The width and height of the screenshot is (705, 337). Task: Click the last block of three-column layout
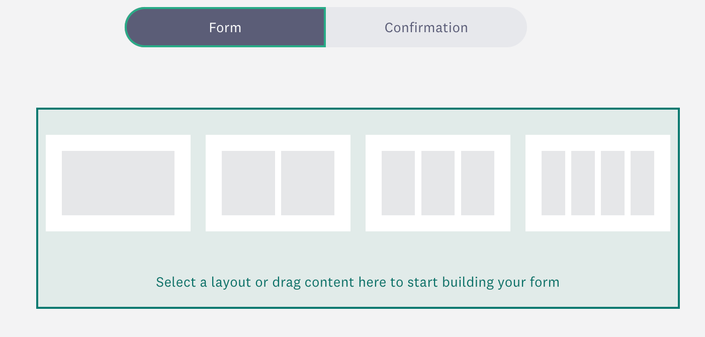click(478, 183)
